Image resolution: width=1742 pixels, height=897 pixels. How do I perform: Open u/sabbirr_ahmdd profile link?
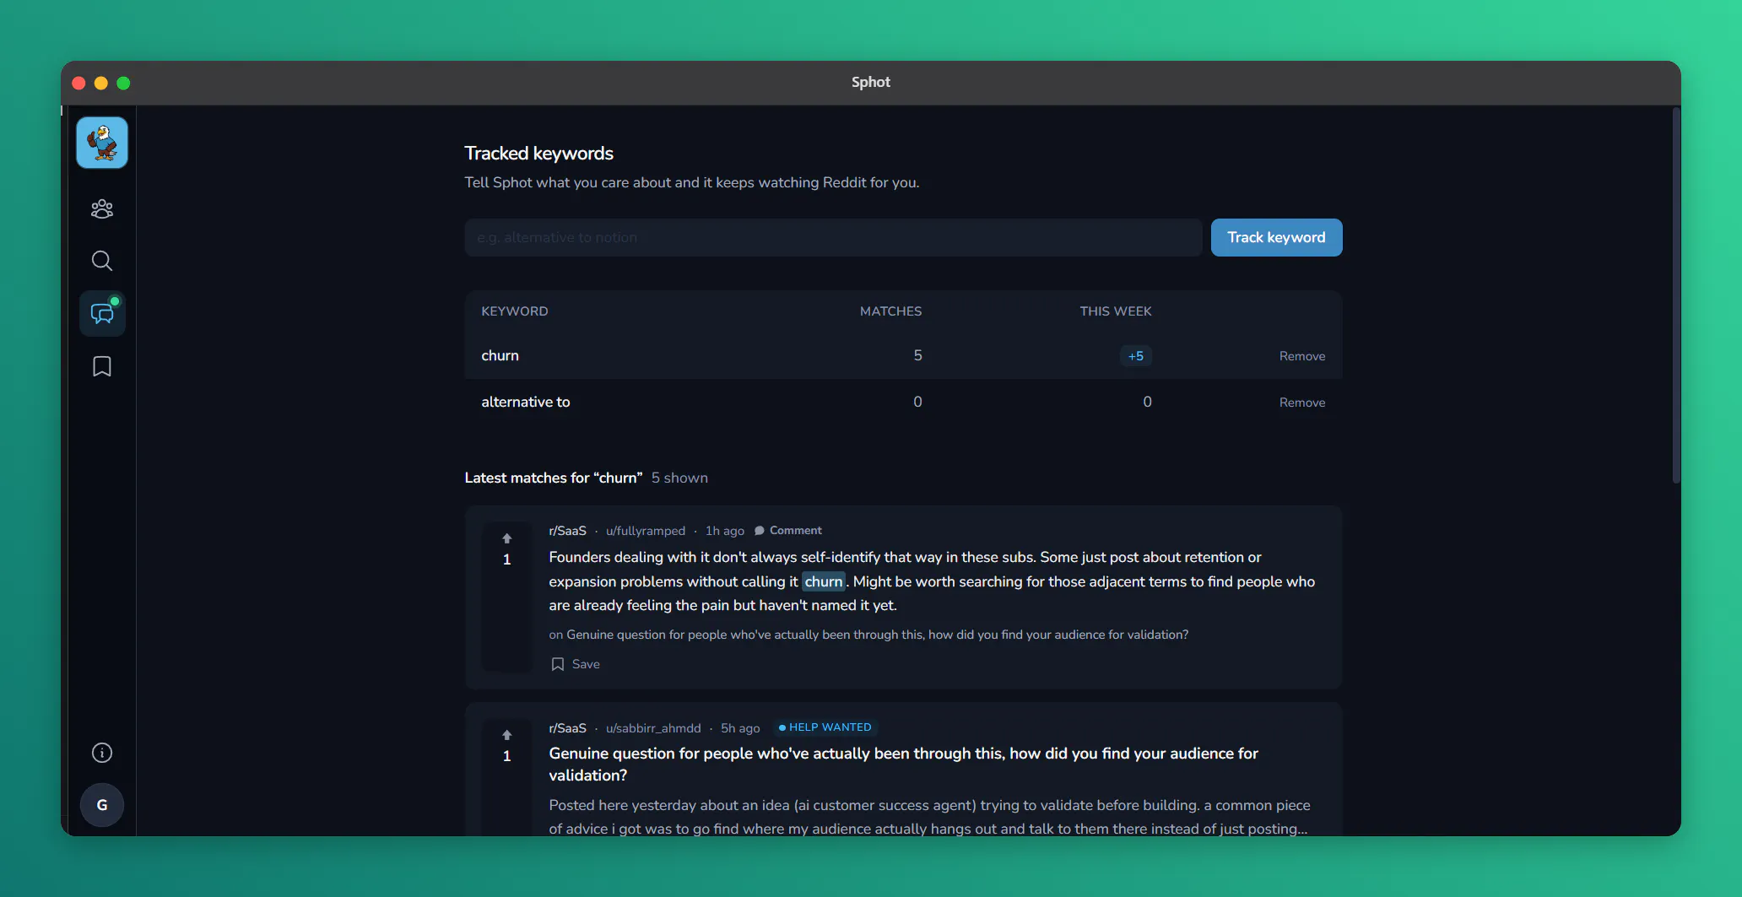point(653,728)
